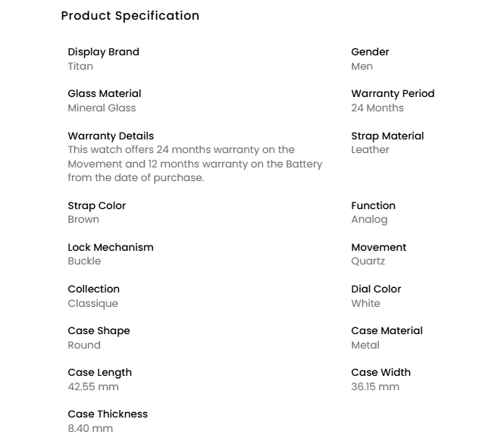Click the Warranty Period label
482x441 pixels.
(393, 94)
